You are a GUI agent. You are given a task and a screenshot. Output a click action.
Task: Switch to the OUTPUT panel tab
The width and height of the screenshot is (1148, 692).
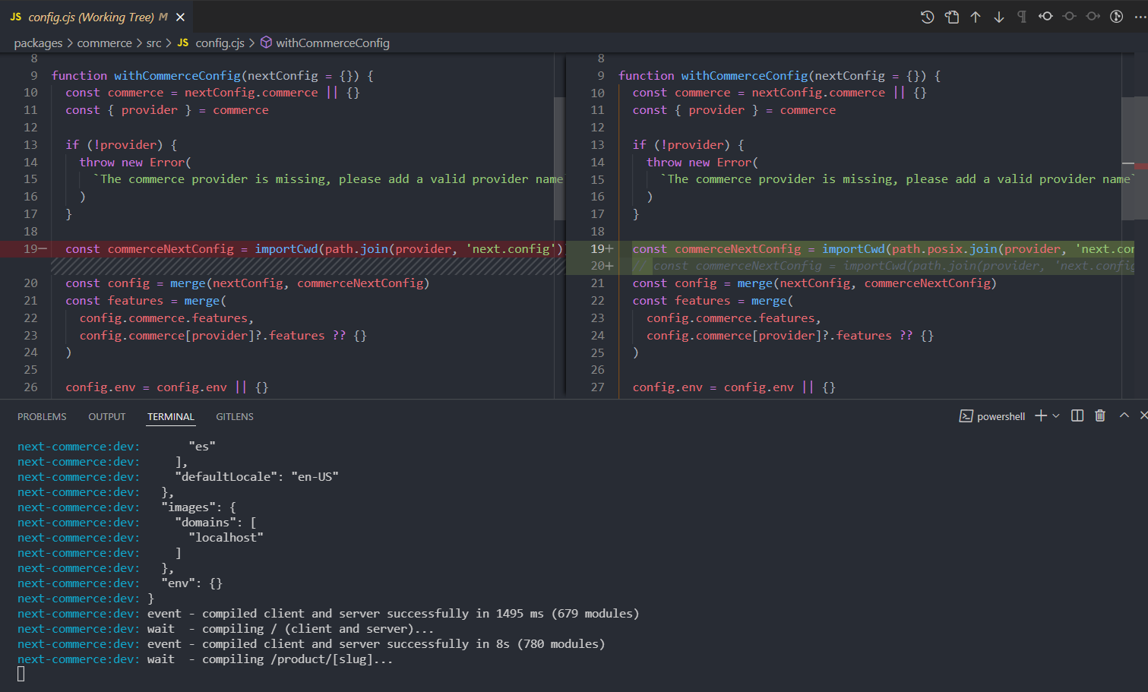(107, 417)
